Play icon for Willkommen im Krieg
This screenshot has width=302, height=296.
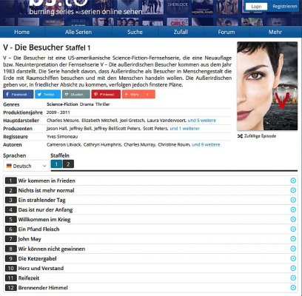point(293,219)
